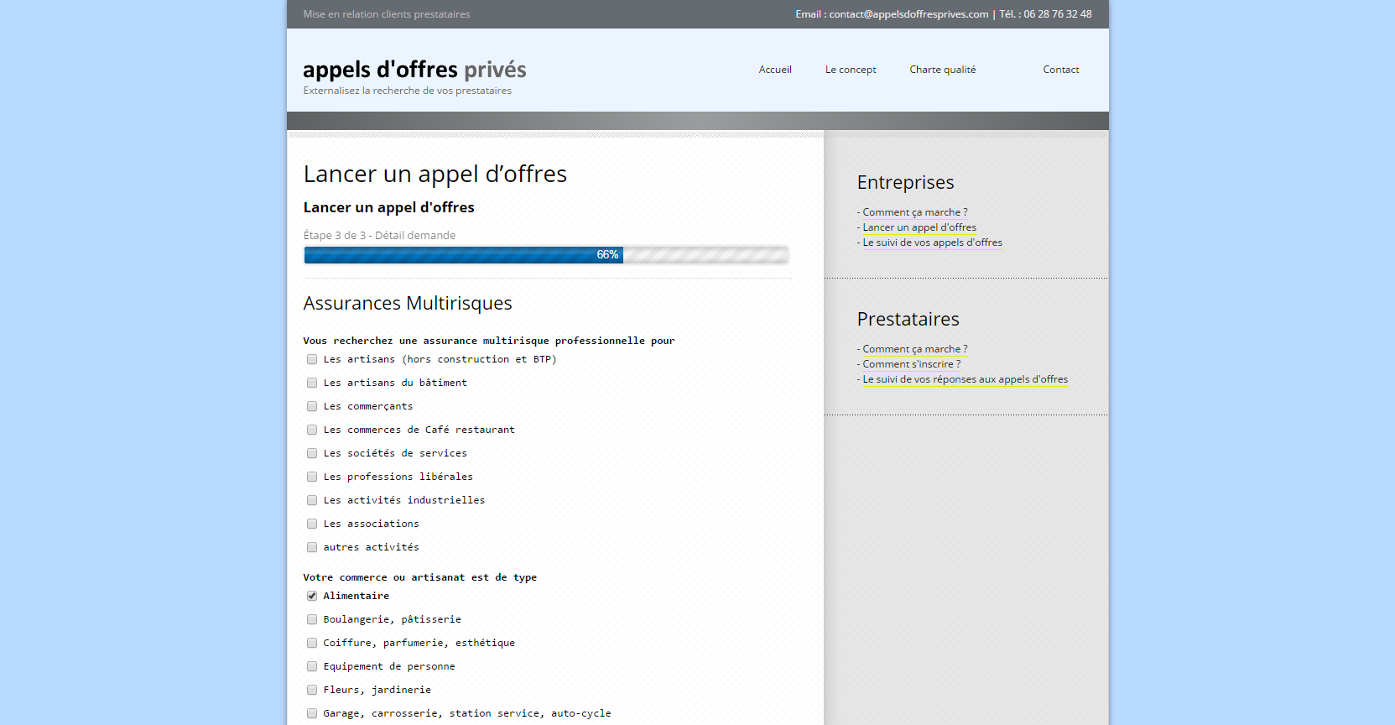Select 'Fleurs, jardinerie' checkbox
Screen dimensions: 1395x725
coord(312,690)
